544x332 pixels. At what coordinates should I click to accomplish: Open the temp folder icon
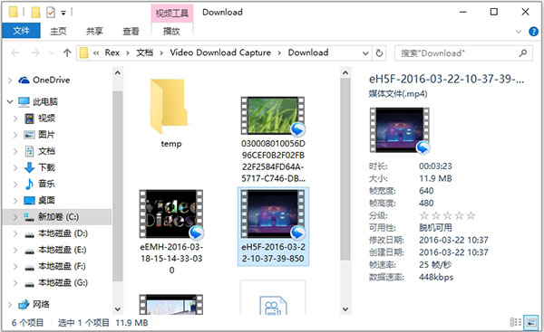pos(169,106)
